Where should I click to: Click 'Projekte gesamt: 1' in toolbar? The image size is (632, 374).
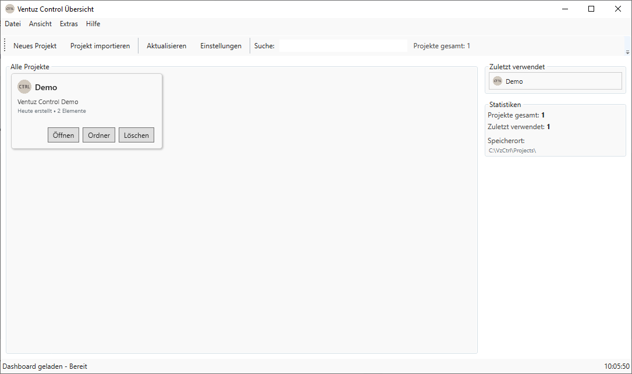pyautogui.click(x=442, y=46)
